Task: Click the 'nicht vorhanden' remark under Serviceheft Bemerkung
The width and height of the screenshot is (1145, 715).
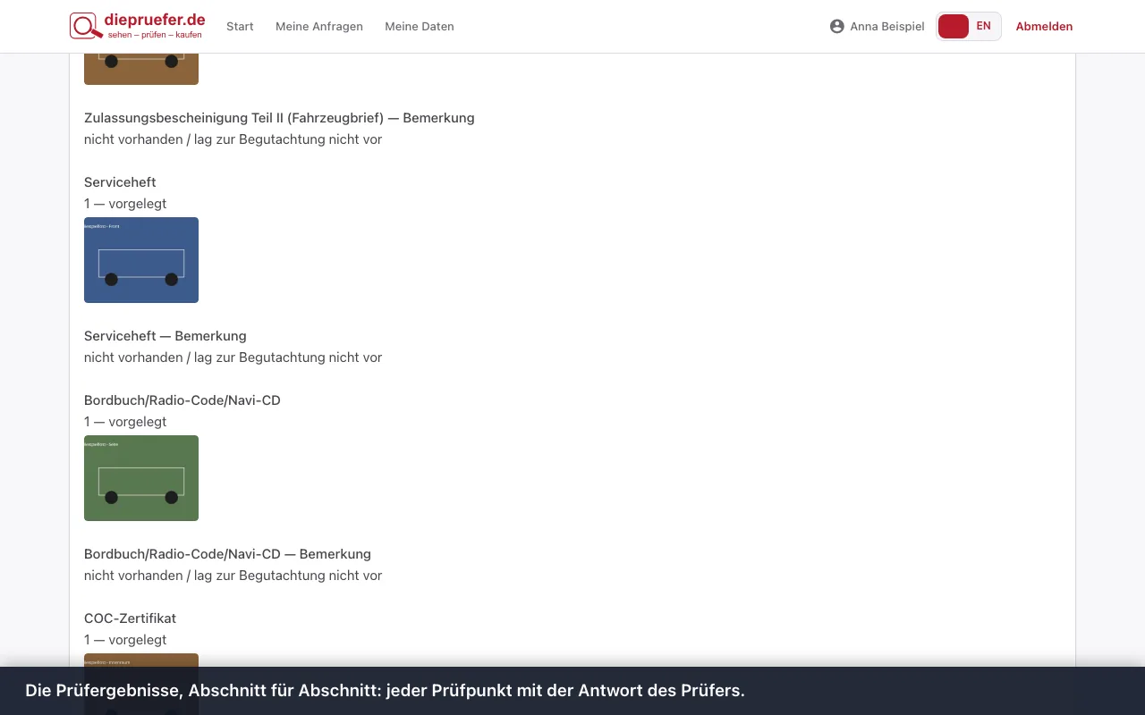Action: point(233,357)
